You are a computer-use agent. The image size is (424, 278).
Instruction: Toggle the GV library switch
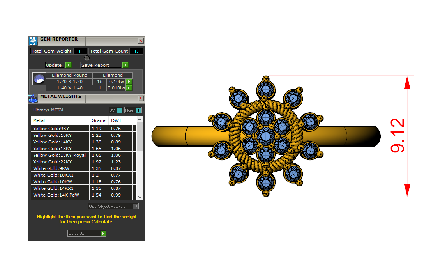click(x=120, y=110)
